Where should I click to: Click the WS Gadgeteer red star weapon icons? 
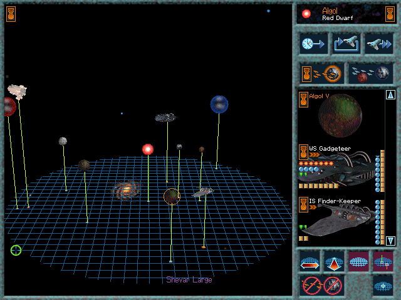tap(316, 164)
